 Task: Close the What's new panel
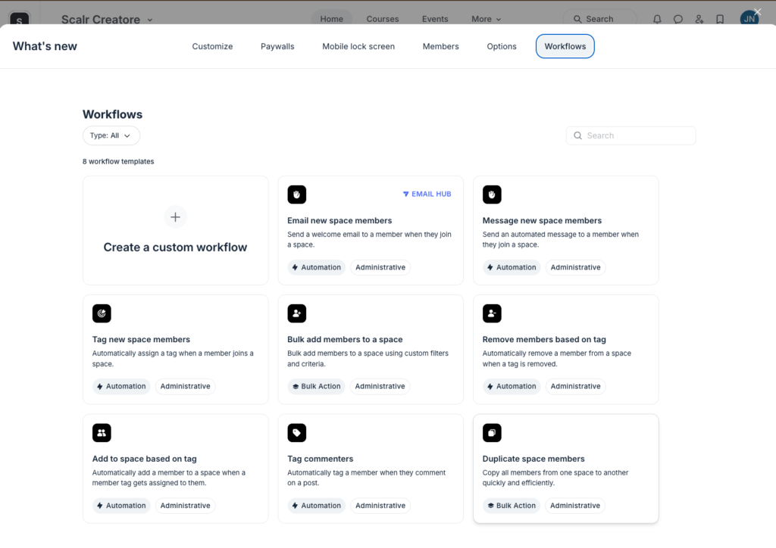coord(758,12)
